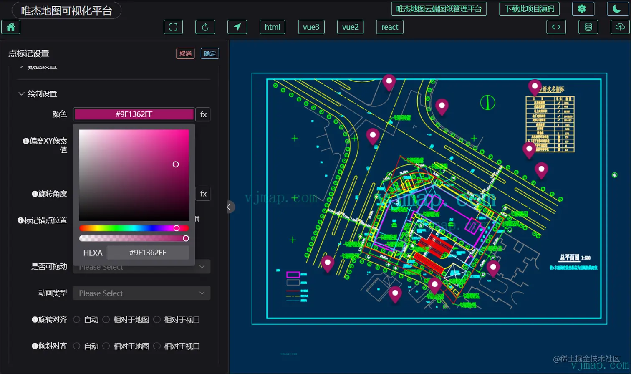
Task: Click the 是否可拖动 label
Action: tap(49, 267)
